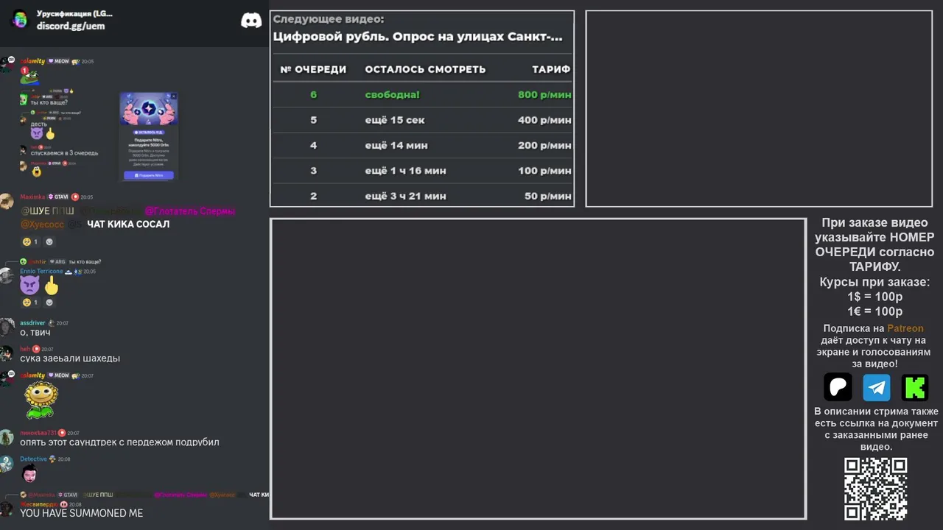The image size is (943, 530).
Task: Click the QR code image
Action: point(875,489)
